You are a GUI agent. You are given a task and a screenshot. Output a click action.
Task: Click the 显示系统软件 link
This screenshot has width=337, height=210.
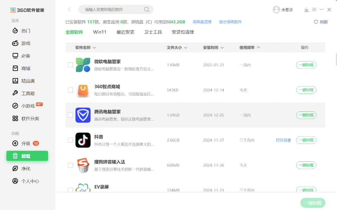click(x=230, y=22)
